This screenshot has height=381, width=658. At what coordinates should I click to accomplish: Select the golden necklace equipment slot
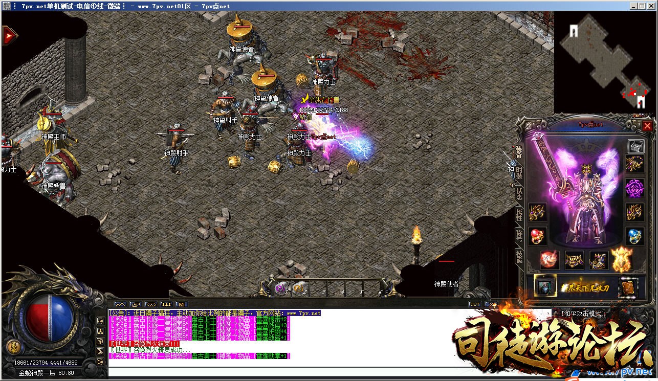pos(635,164)
